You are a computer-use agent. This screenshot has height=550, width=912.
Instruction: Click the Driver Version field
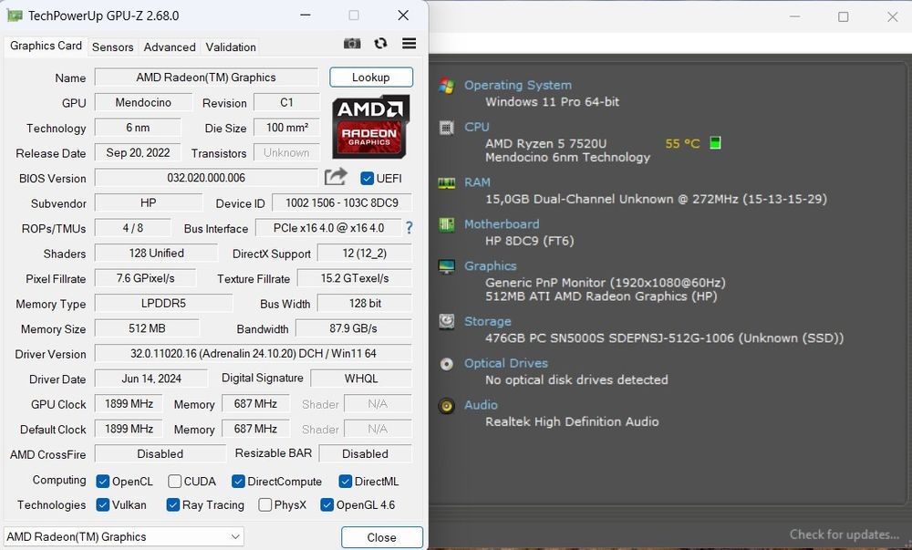253,354
